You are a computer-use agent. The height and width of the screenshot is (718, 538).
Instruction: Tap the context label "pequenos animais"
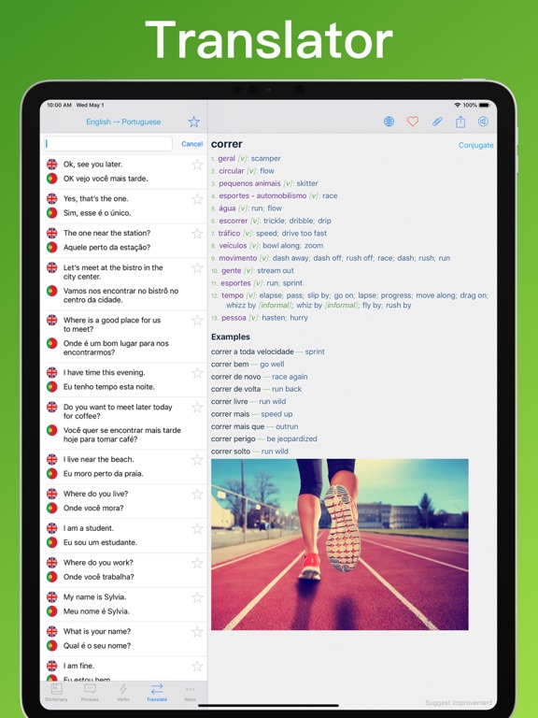pyautogui.click(x=249, y=183)
